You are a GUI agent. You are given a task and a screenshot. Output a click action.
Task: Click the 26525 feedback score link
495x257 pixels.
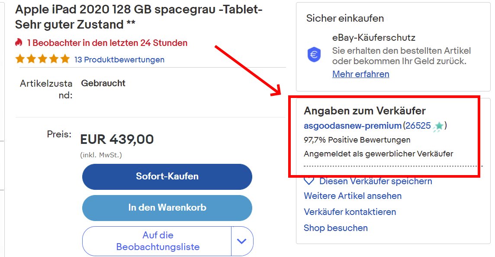tap(418, 125)
